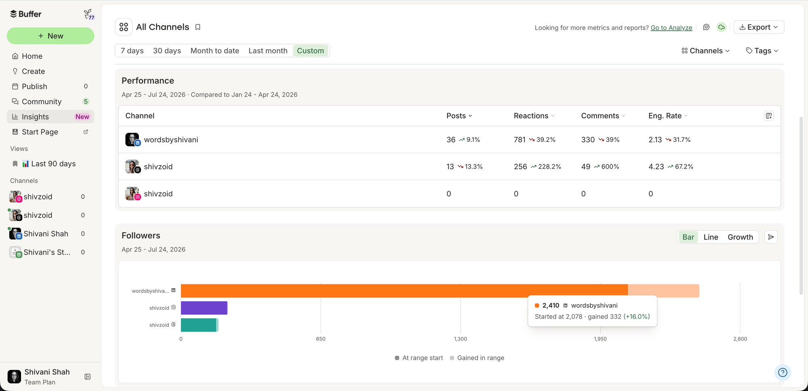Select the Month to date tab

(x=215, y=51)
